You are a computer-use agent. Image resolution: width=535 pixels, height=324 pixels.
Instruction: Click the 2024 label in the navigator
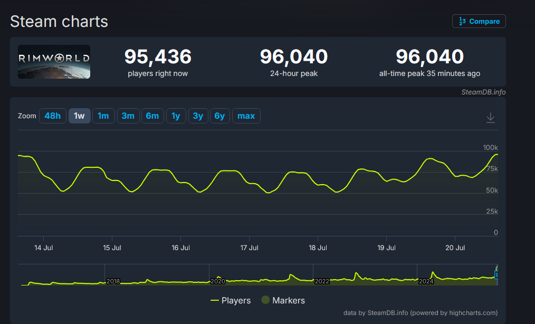426,281
